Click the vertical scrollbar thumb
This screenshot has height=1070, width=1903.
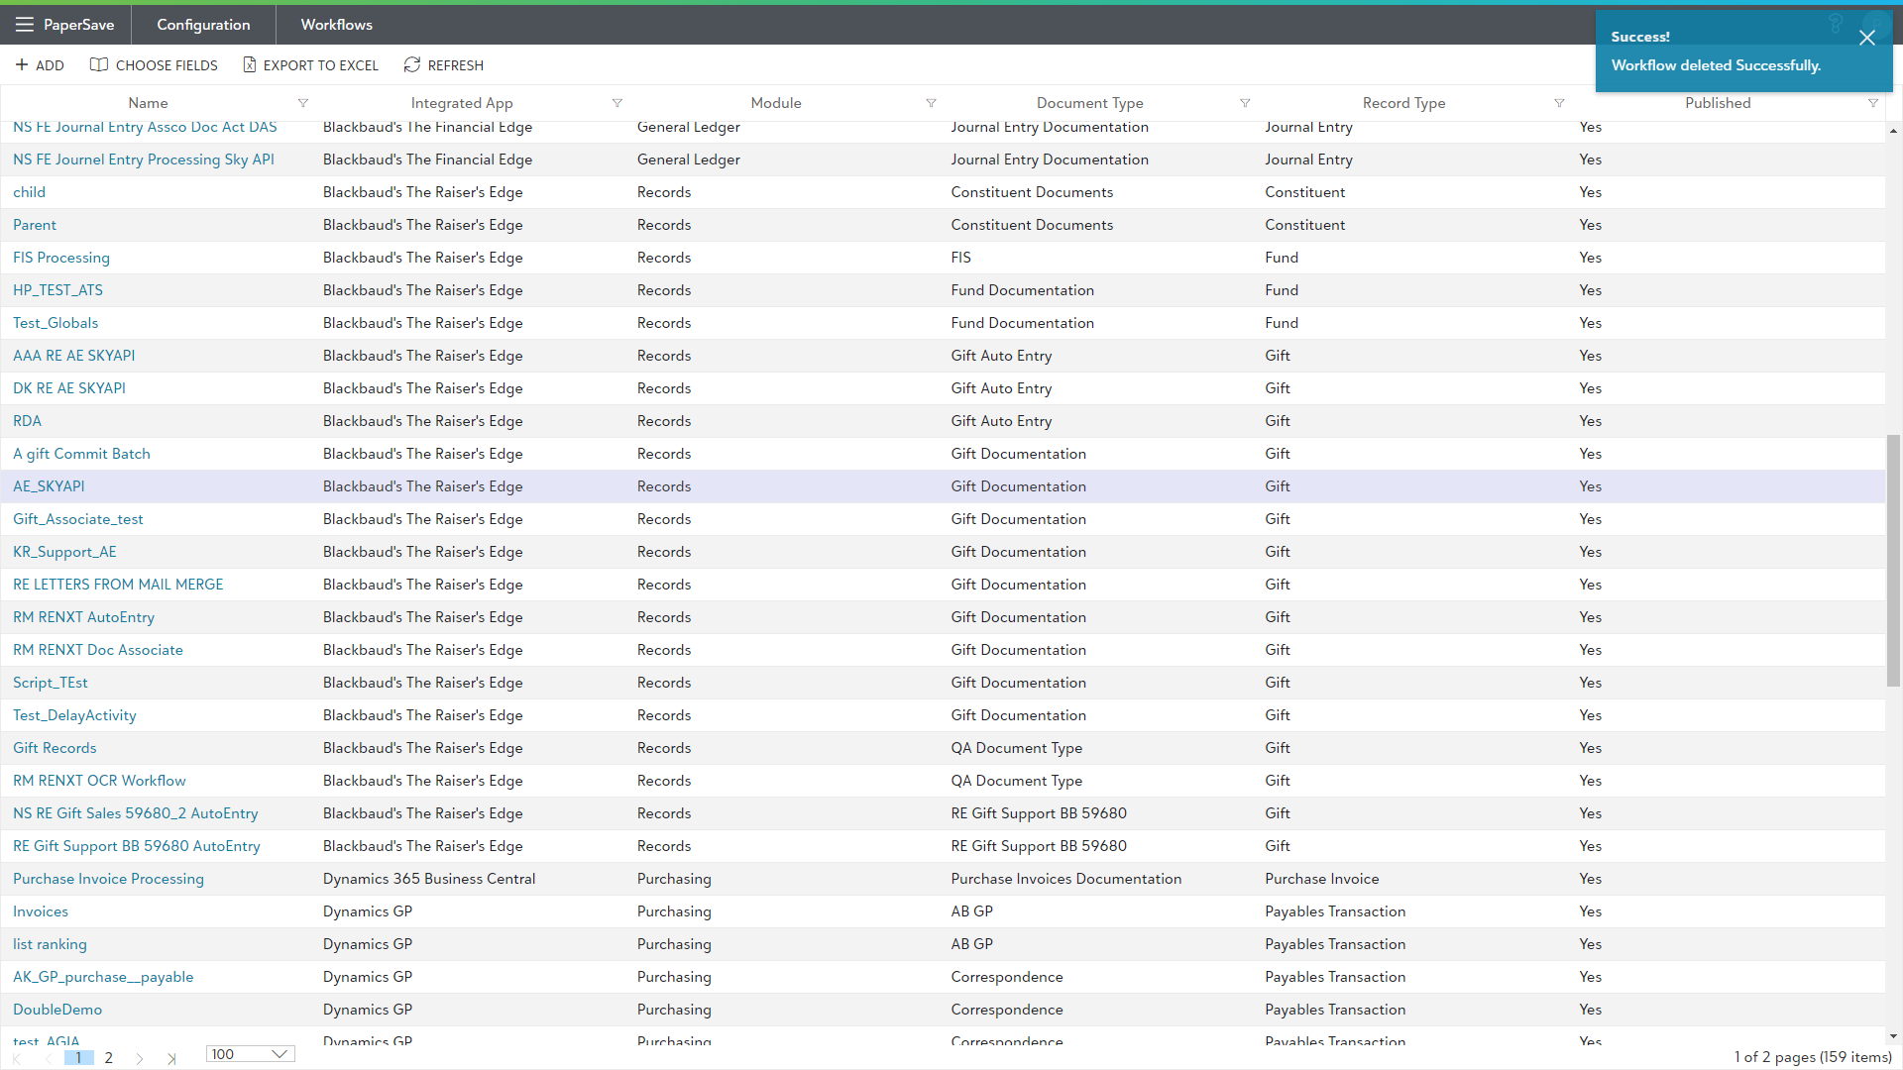1893,560
